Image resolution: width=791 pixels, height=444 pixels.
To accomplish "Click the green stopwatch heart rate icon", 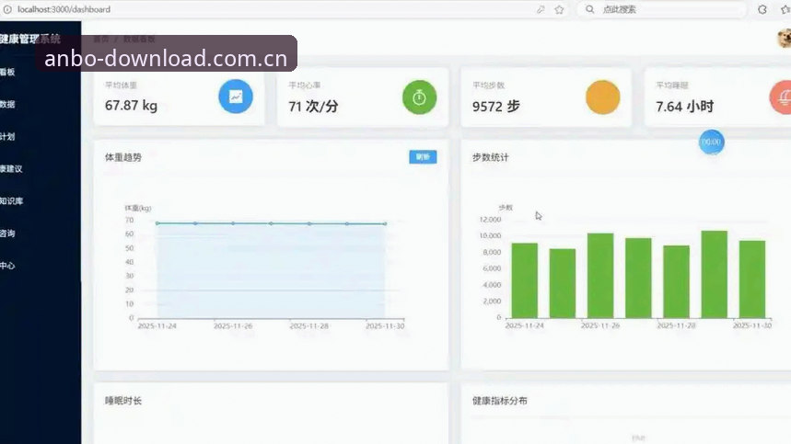I will point(419,97).
